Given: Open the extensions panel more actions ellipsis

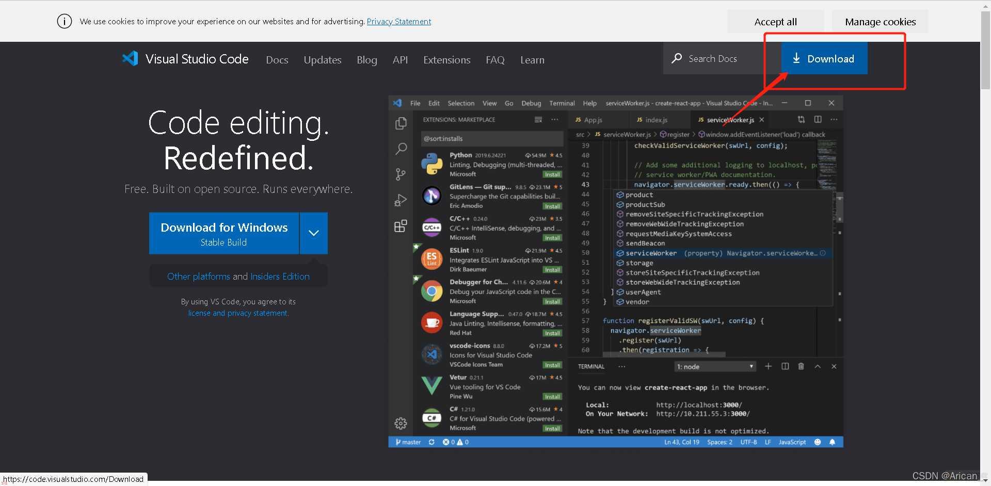Looking at the screenshot, I should [x=555, y=120].
